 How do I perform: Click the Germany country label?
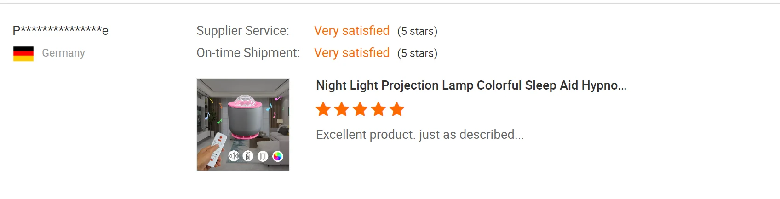tap(63, 53)
